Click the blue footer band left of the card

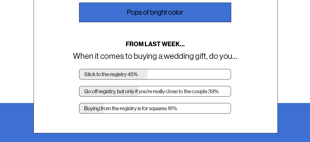pos(17,122)
